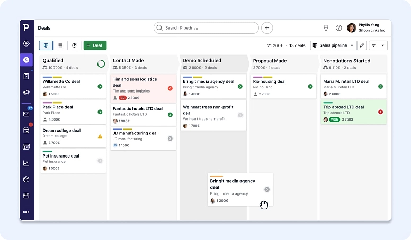Open the Sales Assistant lightbulb icon
This screenshot has width=411, height=240.
(x=326, y=28)
